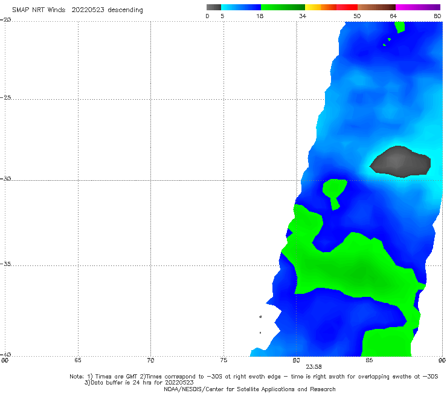The image size is (447, 393).
Task: Click the swath time label "23:58"
Action: tap(314, 367)
